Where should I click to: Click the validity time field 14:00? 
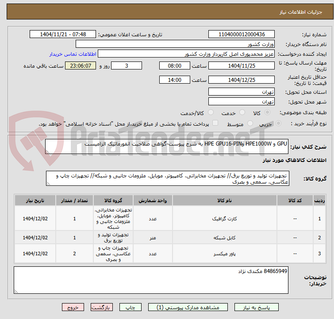click(174, 80)
